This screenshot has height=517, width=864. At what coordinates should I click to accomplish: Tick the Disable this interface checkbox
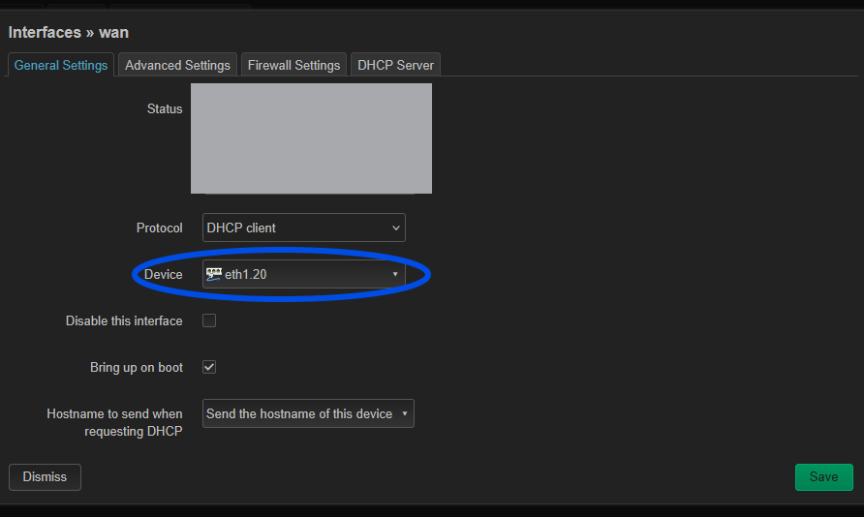(x=209, y=320)
